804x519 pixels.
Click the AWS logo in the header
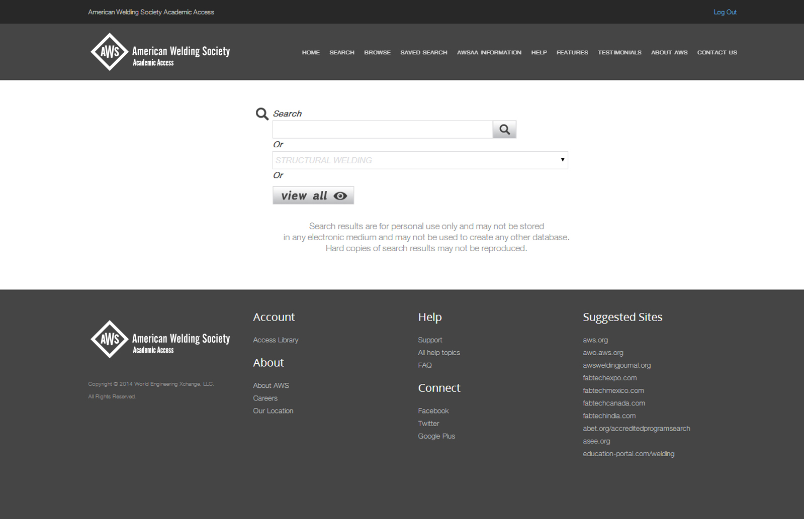160,52
